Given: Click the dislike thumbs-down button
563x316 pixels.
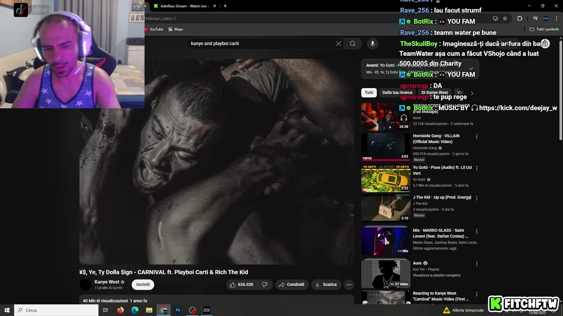Looking at the screenshot, I should pyautogui.click(x=264, y=284).
